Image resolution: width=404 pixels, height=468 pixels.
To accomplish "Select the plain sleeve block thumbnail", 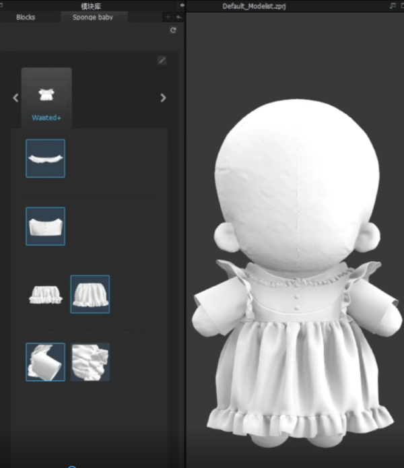I will 45,362.
